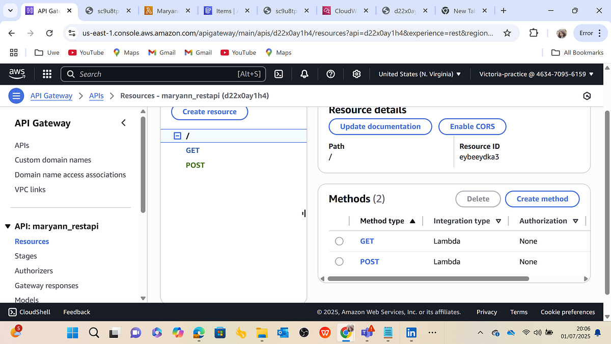Open the notifications bell

(304, 74)
